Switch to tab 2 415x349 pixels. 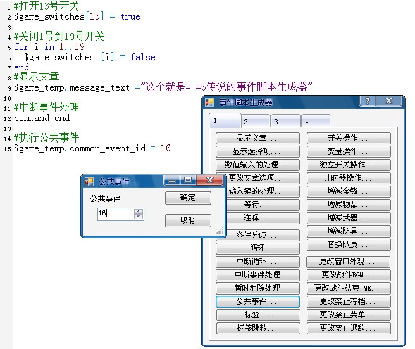[x=256, y=122]
